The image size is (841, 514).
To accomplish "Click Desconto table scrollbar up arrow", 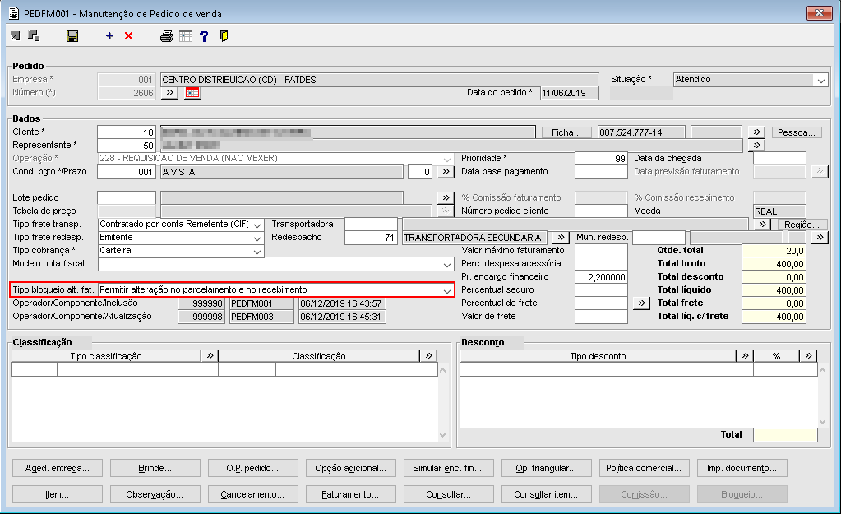I will click(x=822, y=370).
